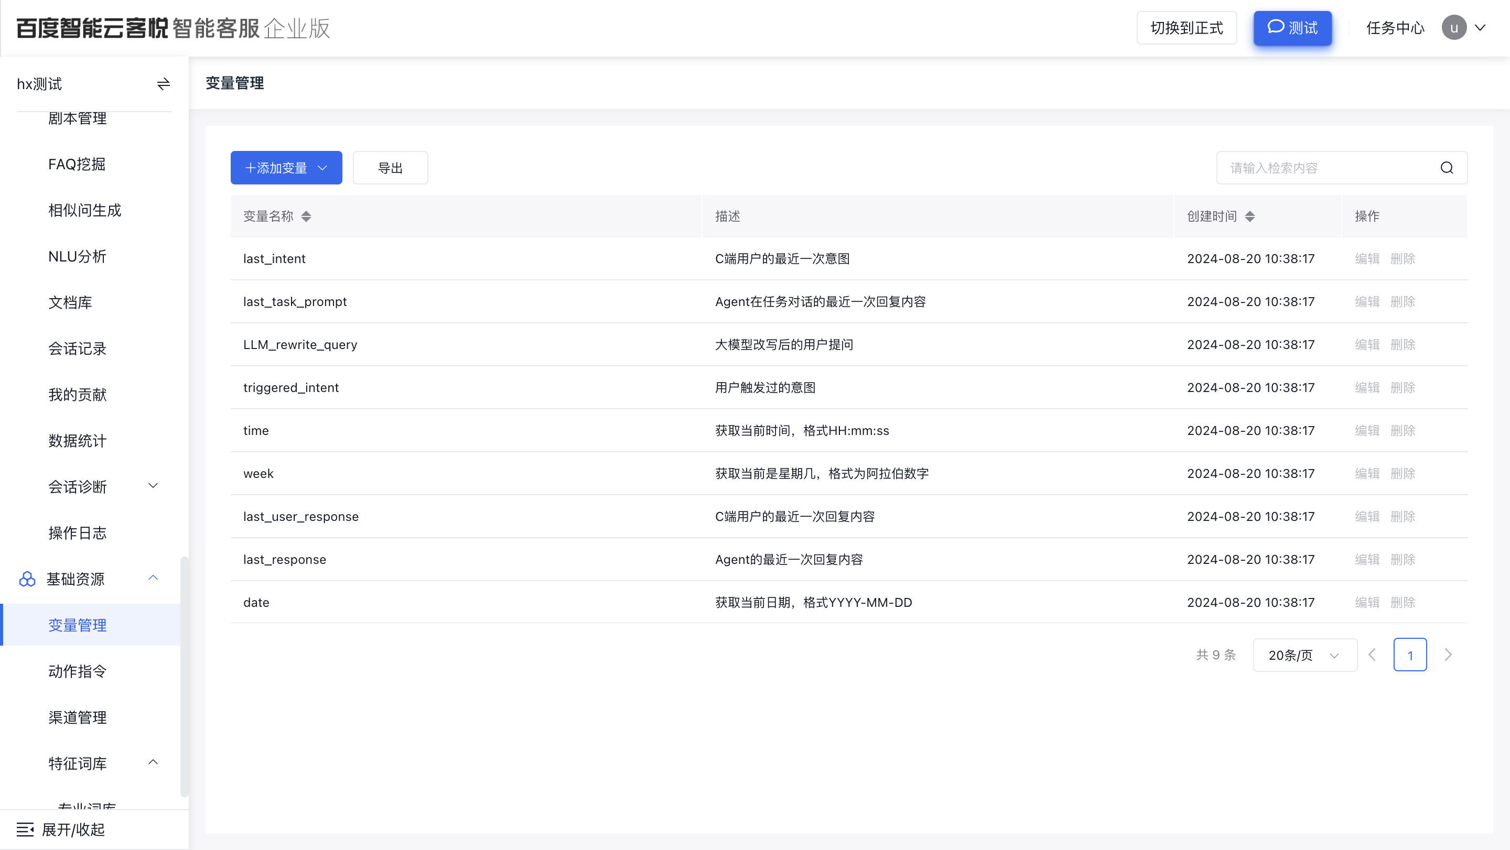Click the 测试 chat button
Screen dimensions: 1510x850
(x=1292, y=28)
